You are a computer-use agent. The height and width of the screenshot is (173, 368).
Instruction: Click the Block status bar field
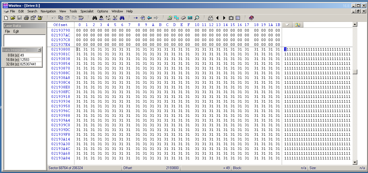tap(270, 168)
